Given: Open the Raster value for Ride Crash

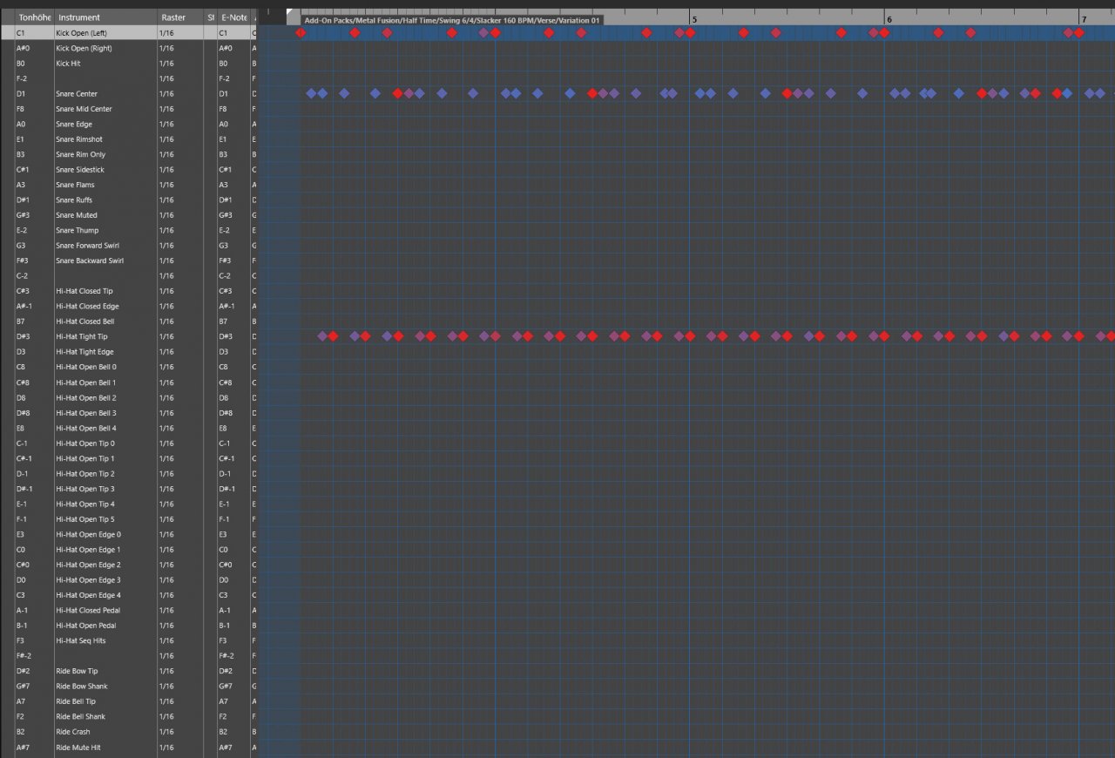Looking at the screenshot, I should [179, 732].
